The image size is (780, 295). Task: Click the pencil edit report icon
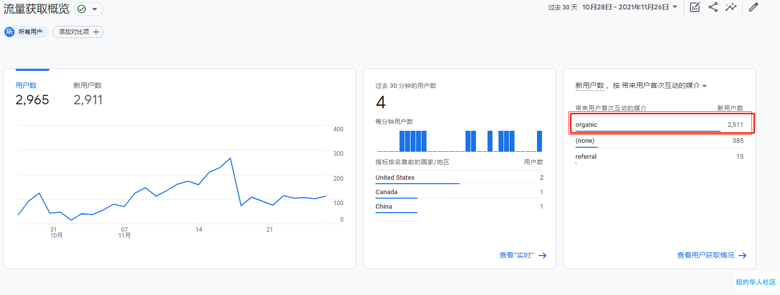pos(753,7)
